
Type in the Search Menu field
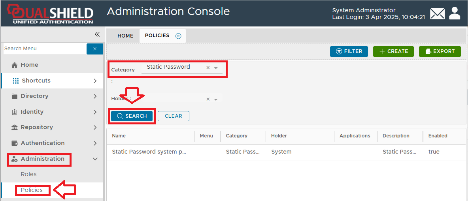44,49
